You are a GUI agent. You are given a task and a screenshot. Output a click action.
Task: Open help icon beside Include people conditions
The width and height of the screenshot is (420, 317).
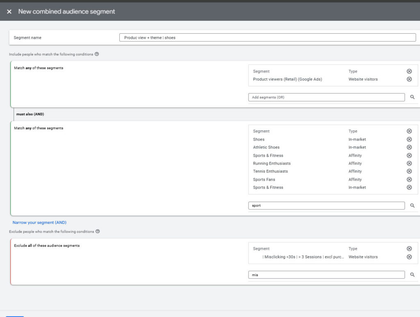coord(97,54)
